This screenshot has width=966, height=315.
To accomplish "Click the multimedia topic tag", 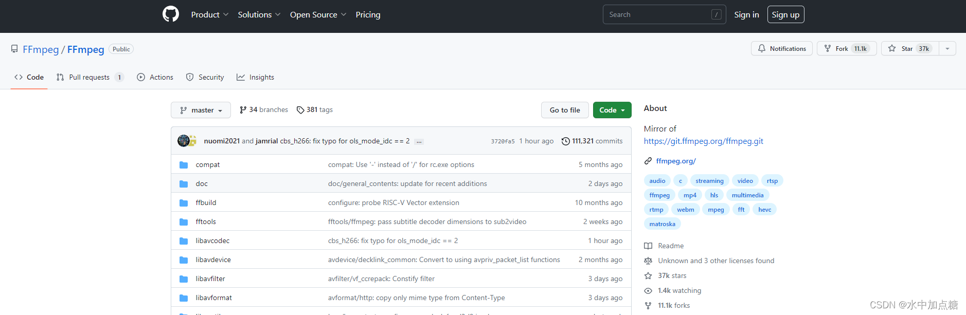I will coord(747,195).
